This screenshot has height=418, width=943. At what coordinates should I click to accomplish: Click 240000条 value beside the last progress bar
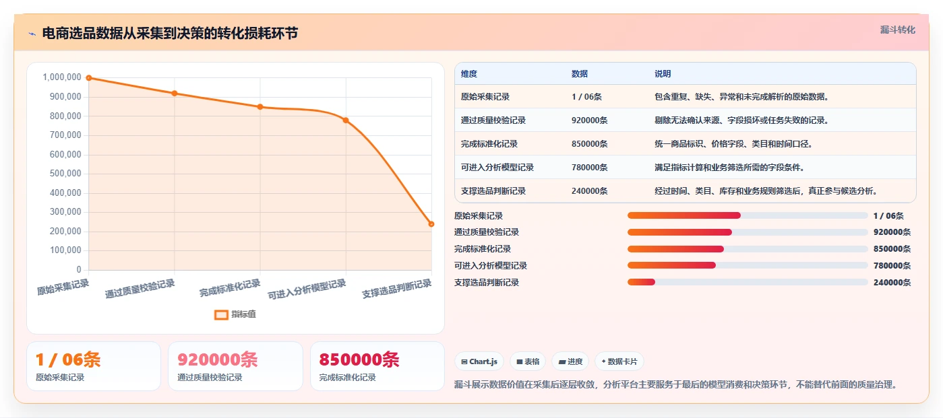tap(892, 283)
